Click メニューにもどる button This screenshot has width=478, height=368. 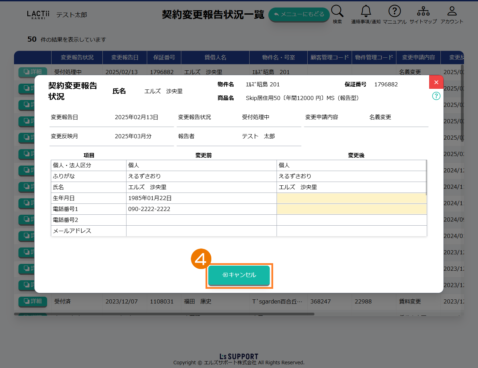(x=299, y=14)
